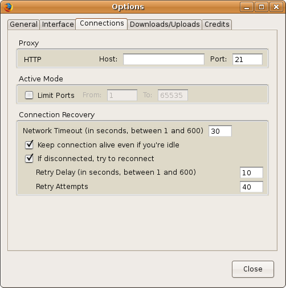The image size is (286, 288).
Task: Open the Interface tab
Action: [x=58, y=24]
